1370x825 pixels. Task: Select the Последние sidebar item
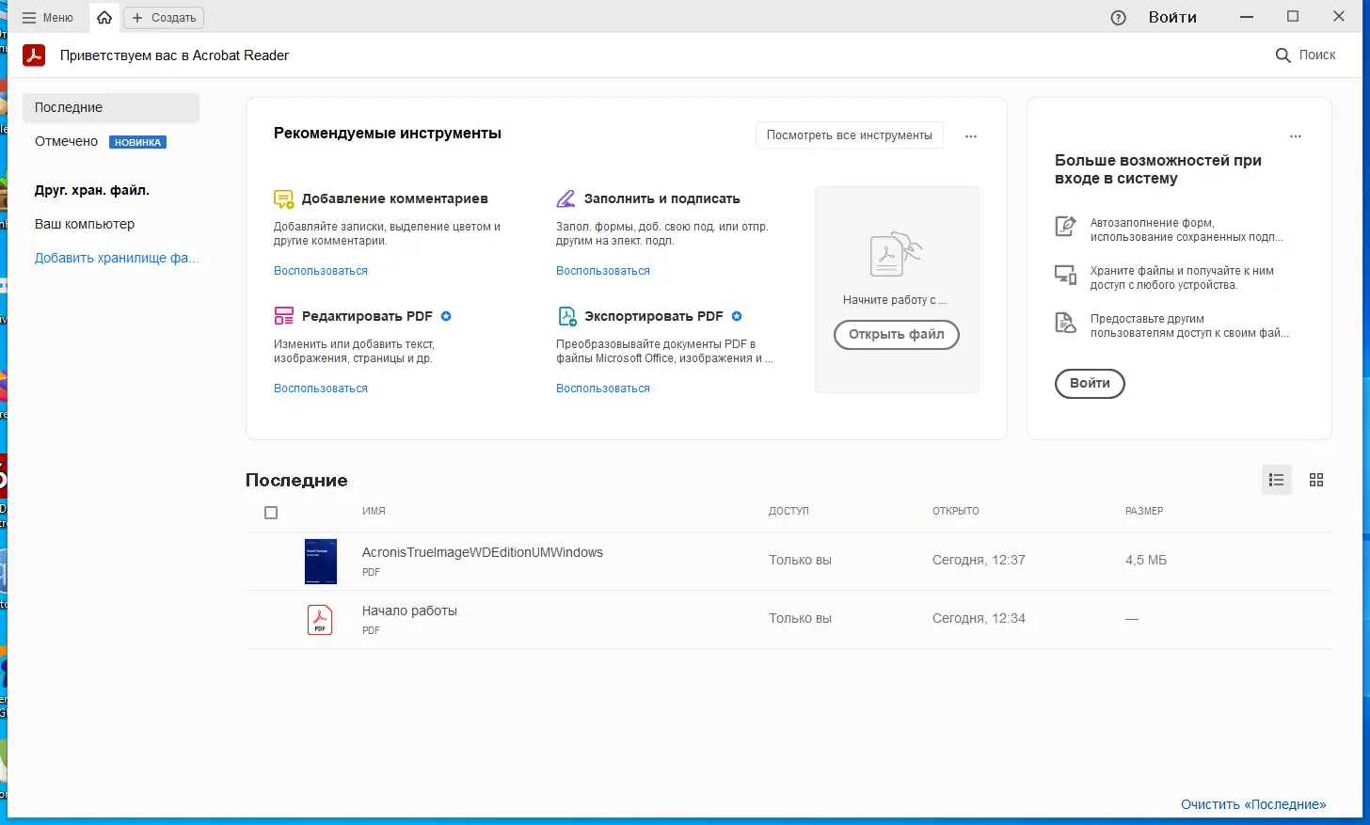click(x=111, y=107)
